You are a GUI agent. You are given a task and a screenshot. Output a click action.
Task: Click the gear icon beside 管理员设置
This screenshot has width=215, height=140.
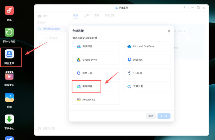point(39,128)
